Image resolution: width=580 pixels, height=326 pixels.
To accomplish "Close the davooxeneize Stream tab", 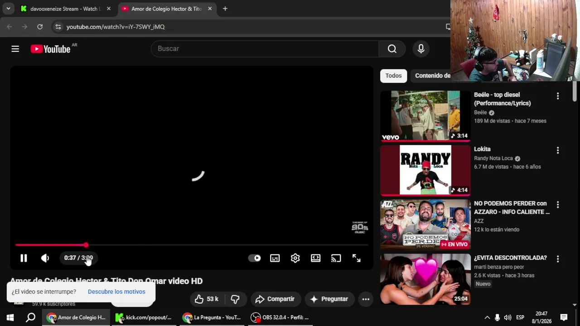I will point(109,9).
